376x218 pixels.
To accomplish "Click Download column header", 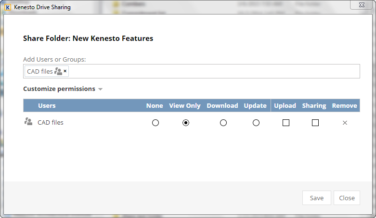I will point(222,105).
